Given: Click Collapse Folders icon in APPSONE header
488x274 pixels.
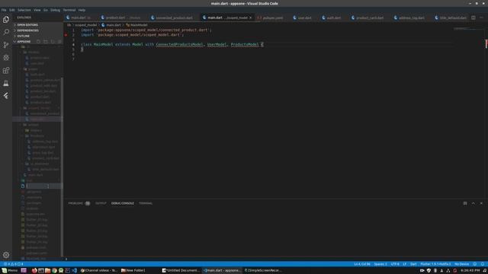Looking at the screenshot, I should click(x=59, y=41).
